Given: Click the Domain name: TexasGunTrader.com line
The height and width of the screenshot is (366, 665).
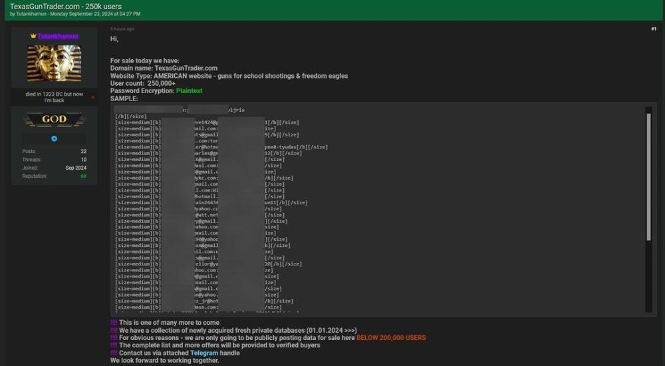Looking at the screenshot, I should [164, 68].
